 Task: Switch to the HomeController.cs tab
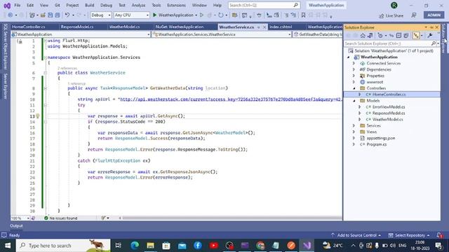coord(28,27)
